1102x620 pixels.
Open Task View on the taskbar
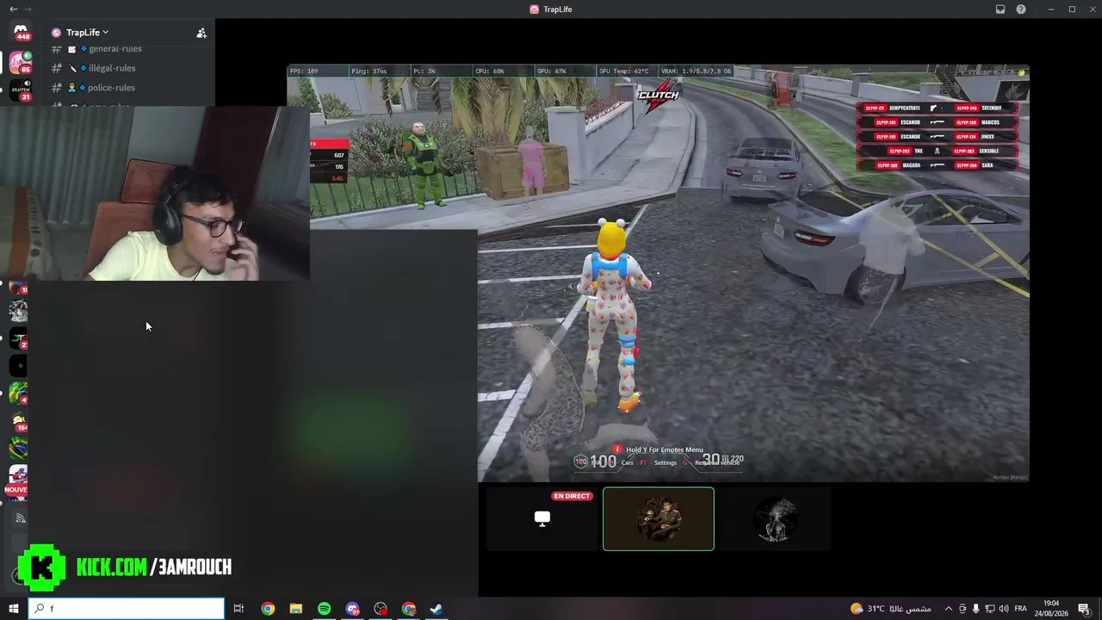point(238,609)
